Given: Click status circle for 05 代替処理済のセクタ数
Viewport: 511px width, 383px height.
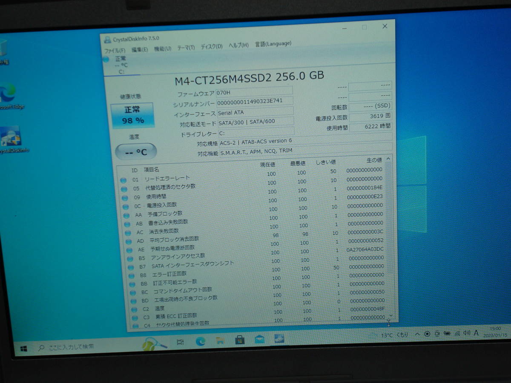Looking at the screenshot, I should 124,189.
